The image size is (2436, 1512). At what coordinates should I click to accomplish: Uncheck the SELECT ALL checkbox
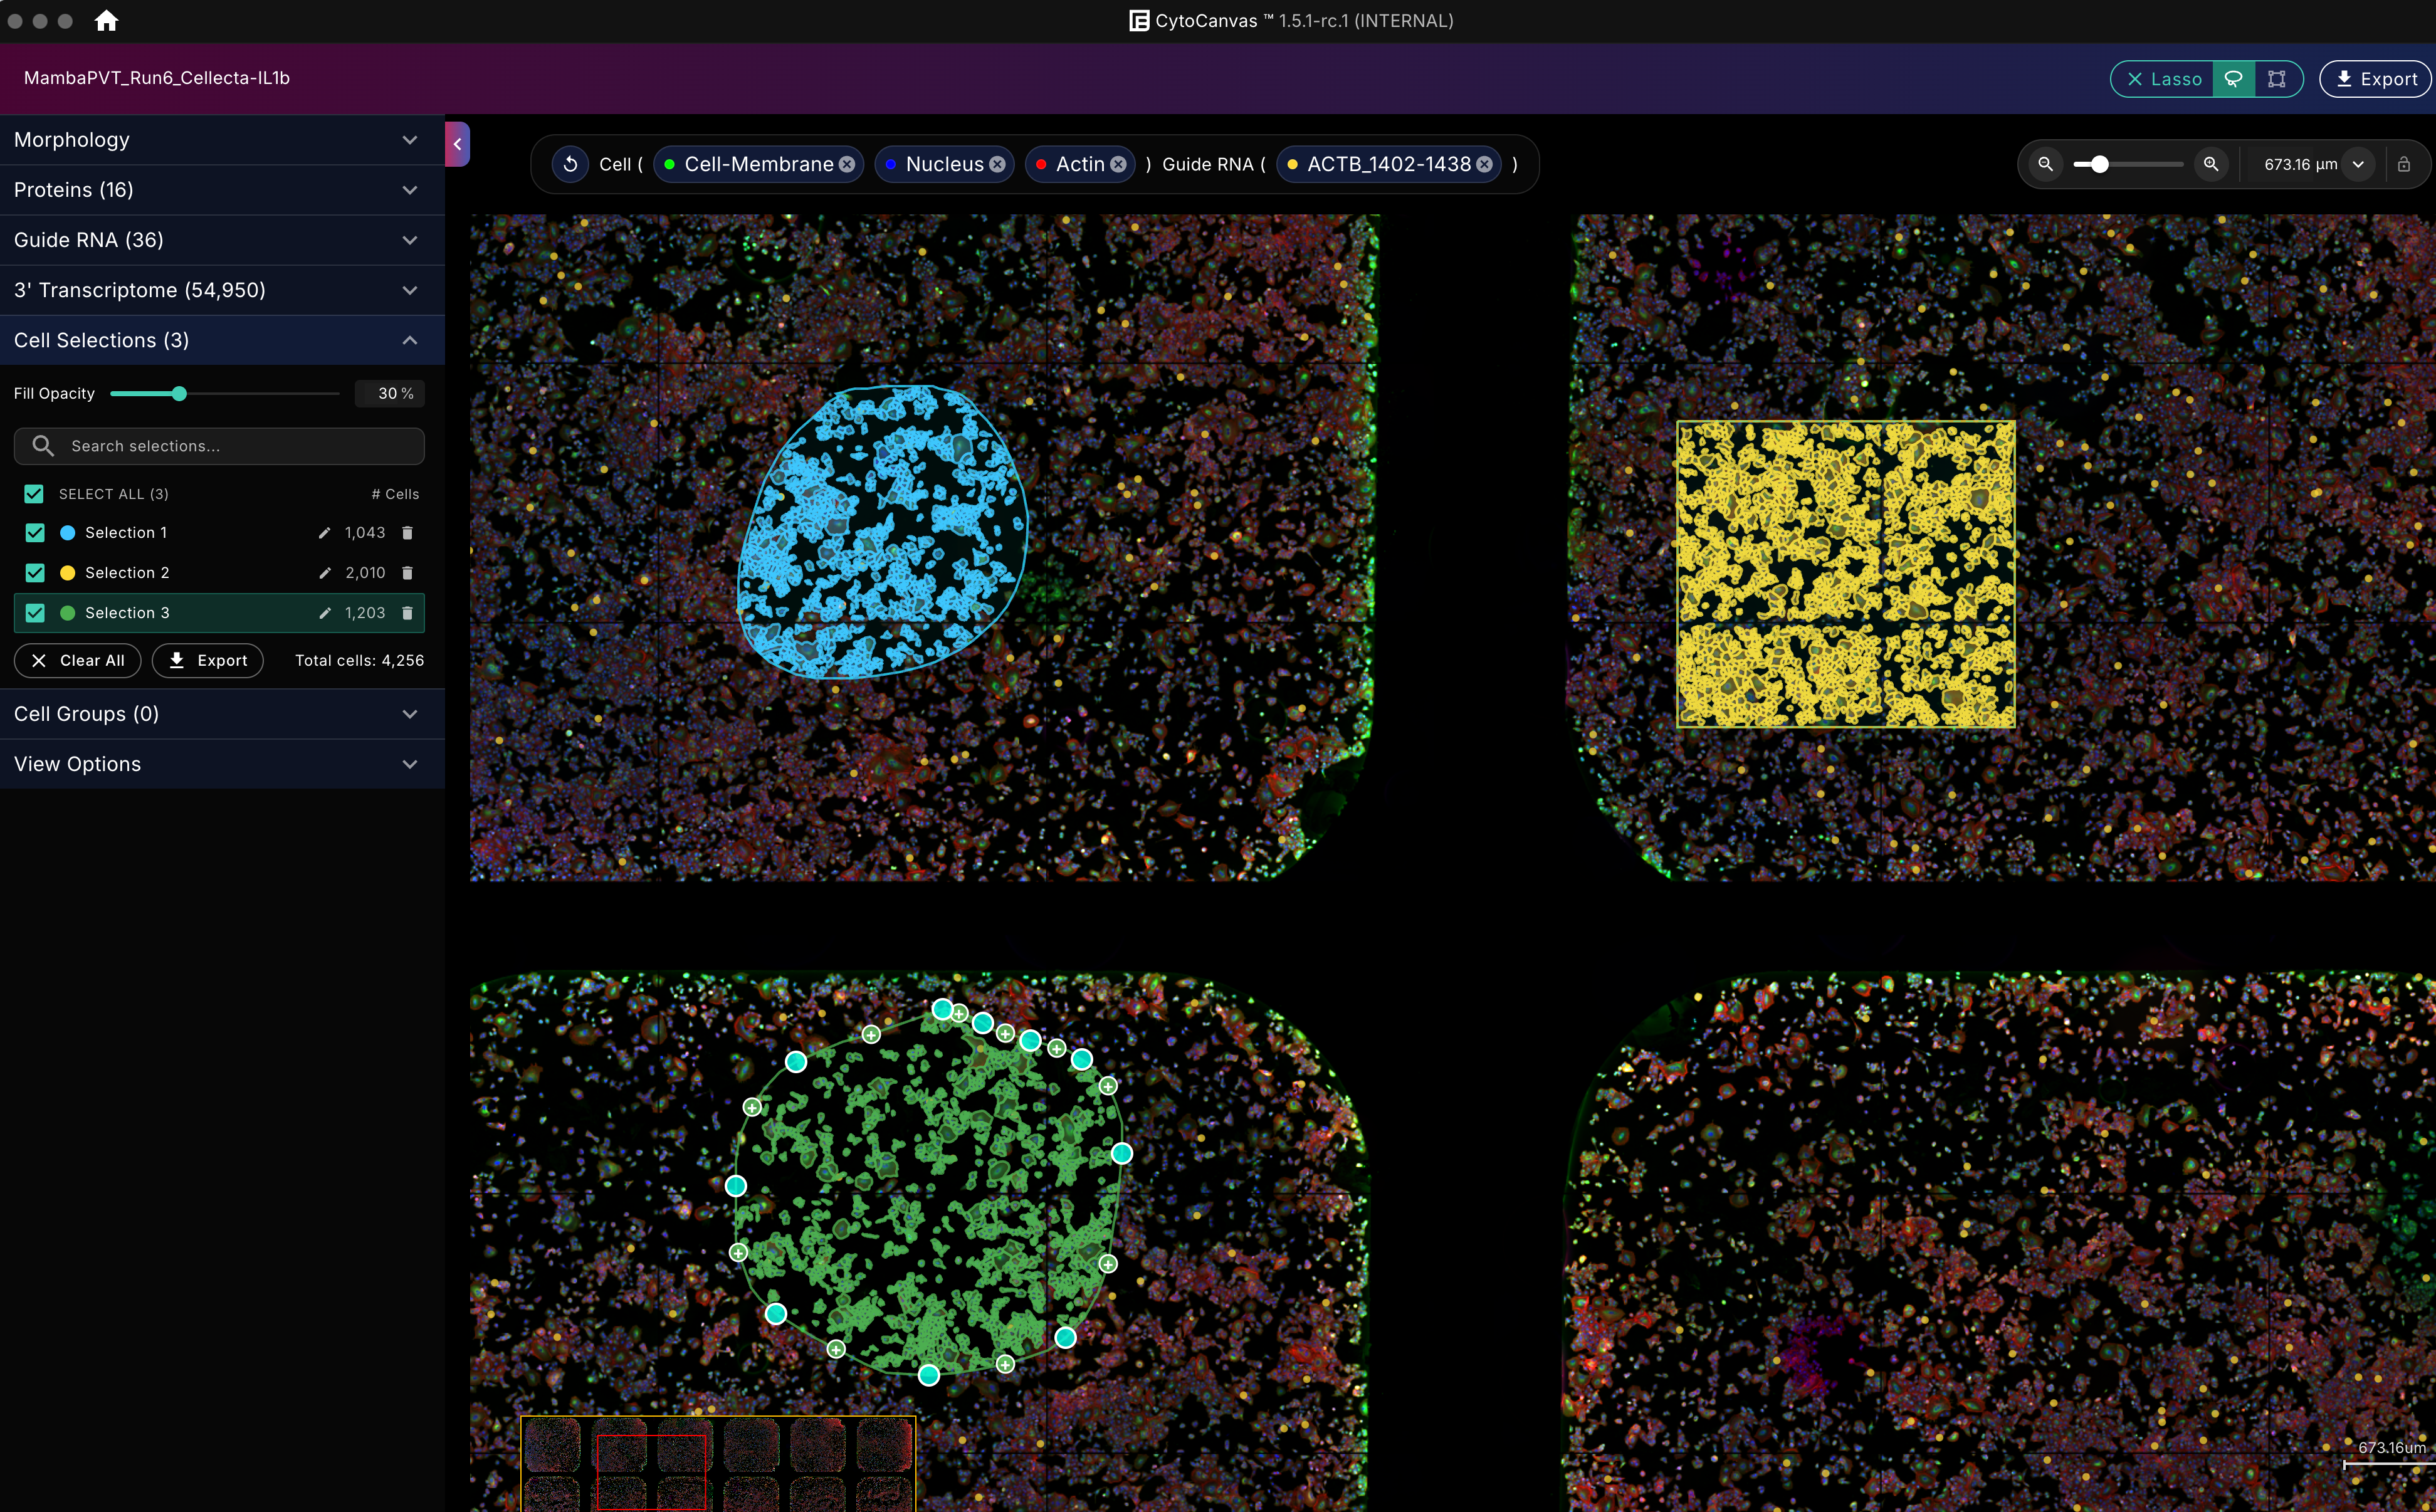point(34,494)
